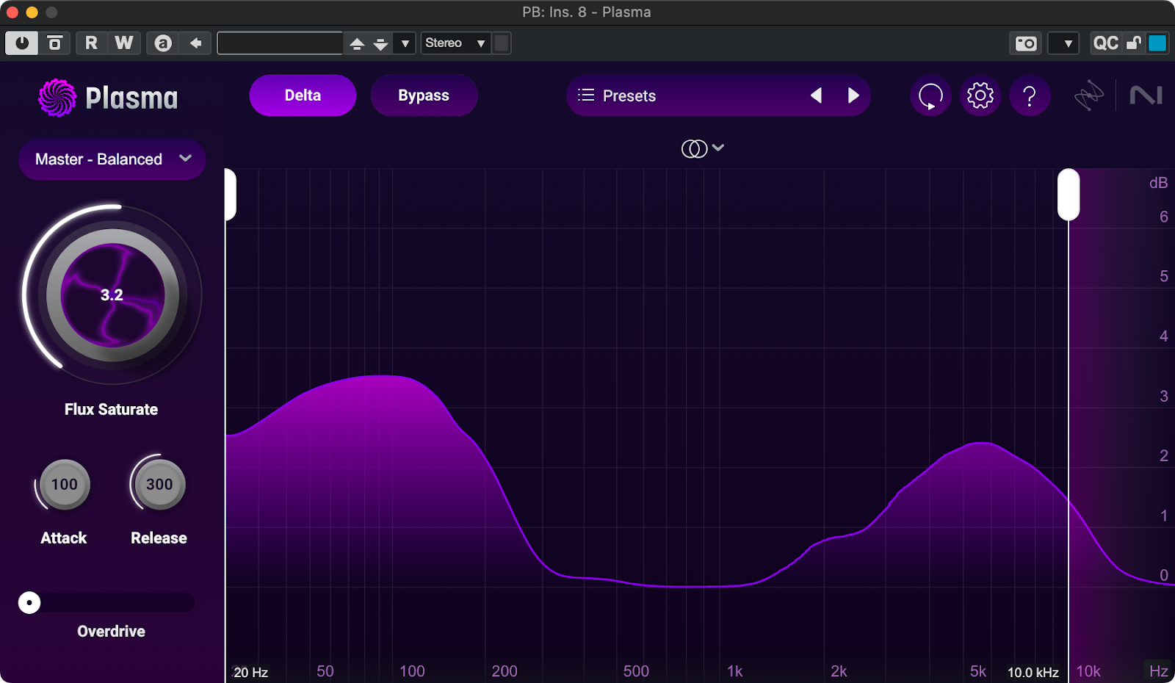Toggle the plugin power button
Screen dimensions: 1175x683
pos(22,43)
